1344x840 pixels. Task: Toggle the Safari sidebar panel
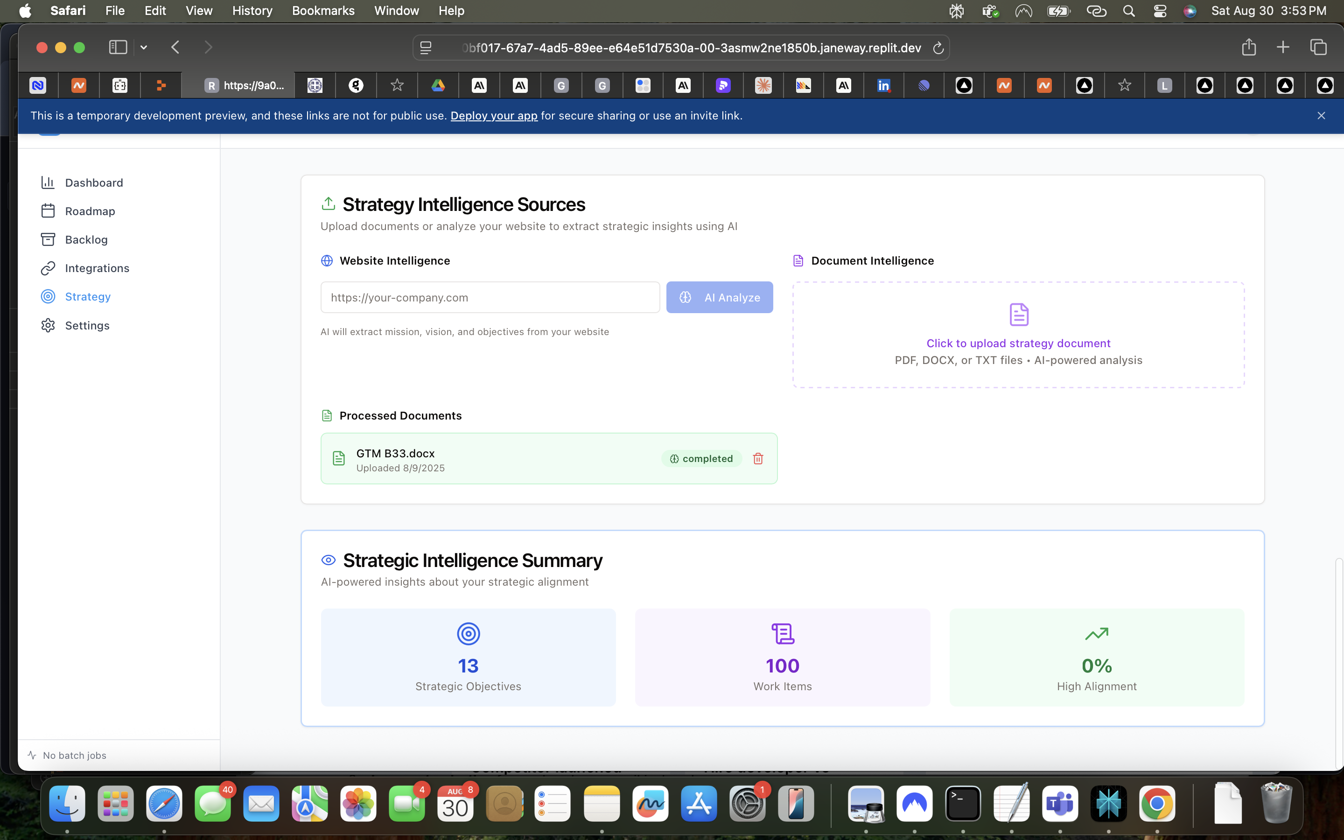(x=117, y=47)
